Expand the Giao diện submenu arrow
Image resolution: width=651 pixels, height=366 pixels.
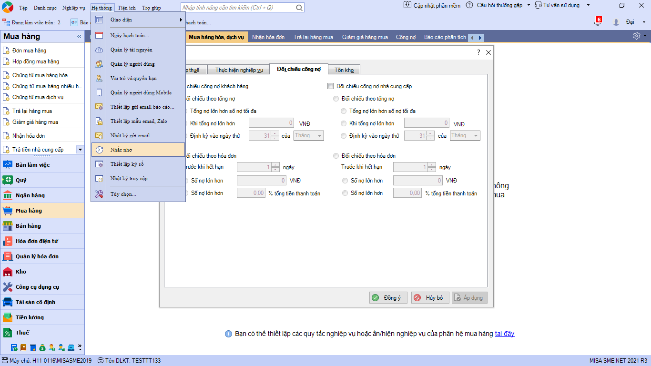click(x=181, y=20)
